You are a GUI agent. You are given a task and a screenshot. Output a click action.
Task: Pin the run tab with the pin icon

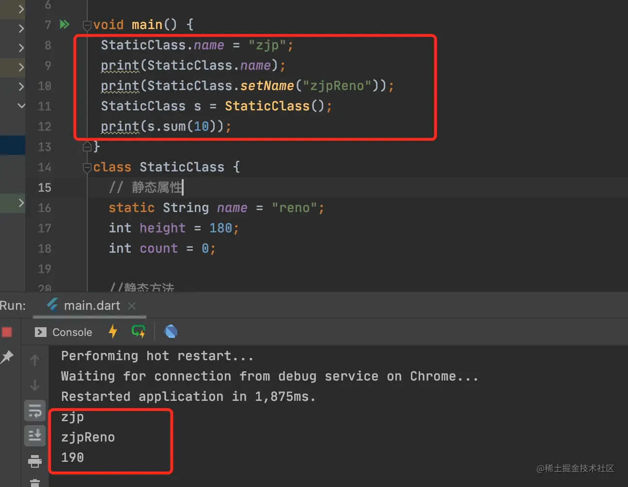[x=7, y=357]
